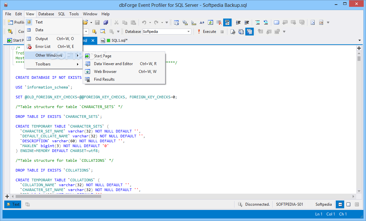This screenshot has height=221, width=366.
Task: Click the Start Page menu entry
Action: point(124,56)
